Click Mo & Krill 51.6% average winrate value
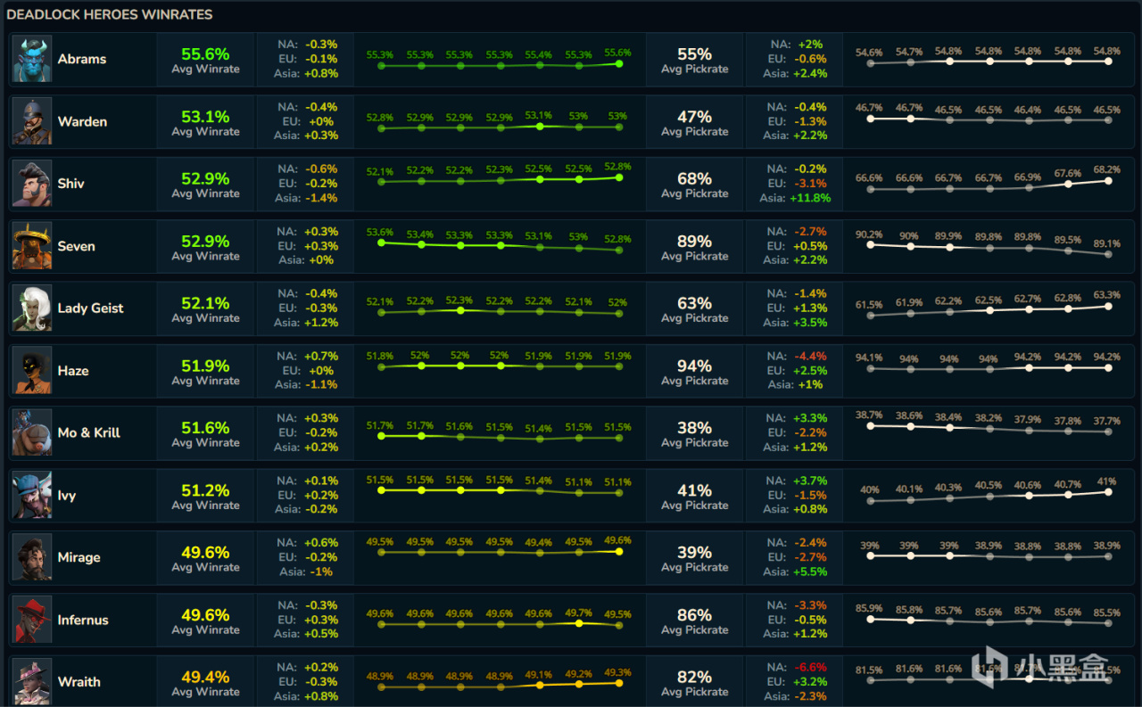 click(x=205, y=428)
